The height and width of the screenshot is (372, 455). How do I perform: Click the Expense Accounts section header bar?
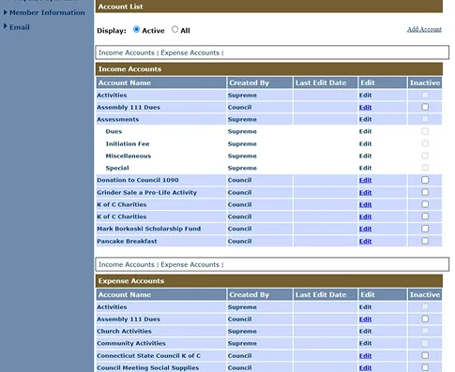(x=269, y=281)
